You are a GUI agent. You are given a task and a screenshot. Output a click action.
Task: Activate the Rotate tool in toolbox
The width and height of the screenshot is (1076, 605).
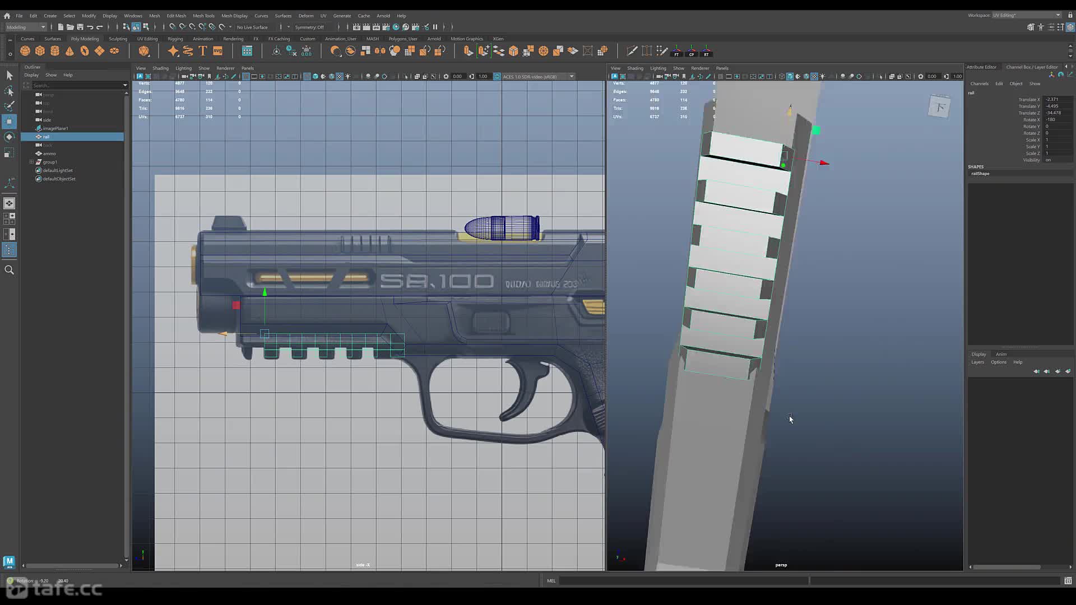coord(9,137)
